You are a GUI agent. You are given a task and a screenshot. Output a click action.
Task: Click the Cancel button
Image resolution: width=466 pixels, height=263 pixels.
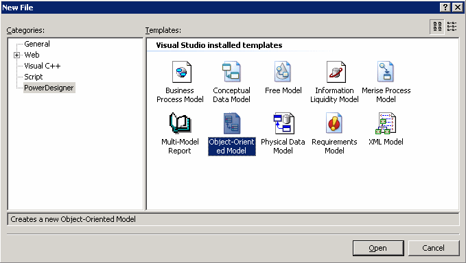433,248
